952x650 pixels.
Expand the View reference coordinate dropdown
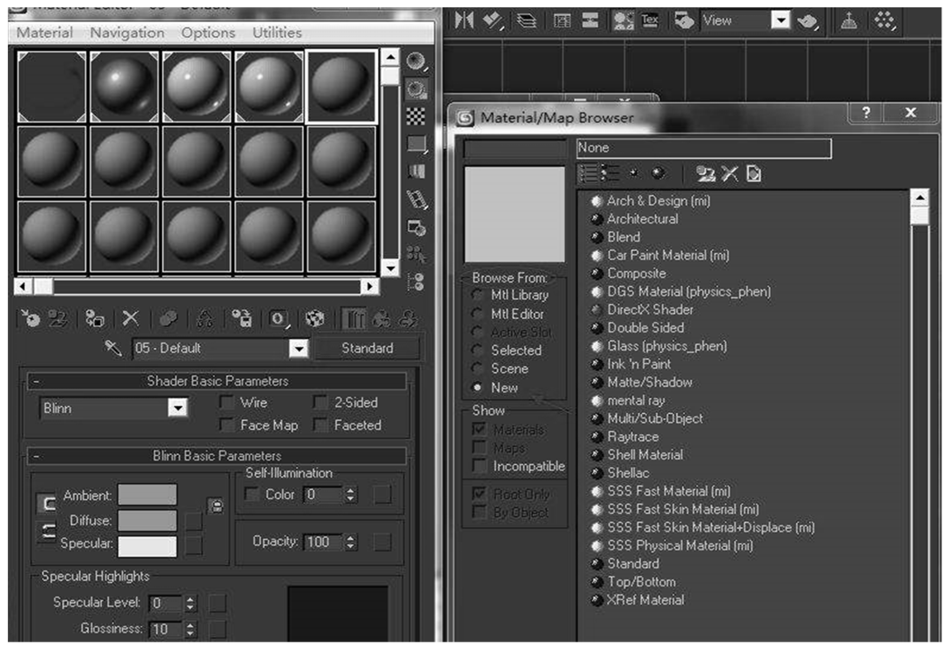780,20
